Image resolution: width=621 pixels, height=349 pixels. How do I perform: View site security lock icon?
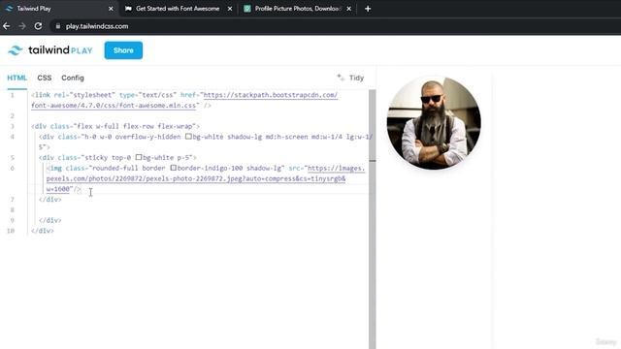[x=58, y=26]
